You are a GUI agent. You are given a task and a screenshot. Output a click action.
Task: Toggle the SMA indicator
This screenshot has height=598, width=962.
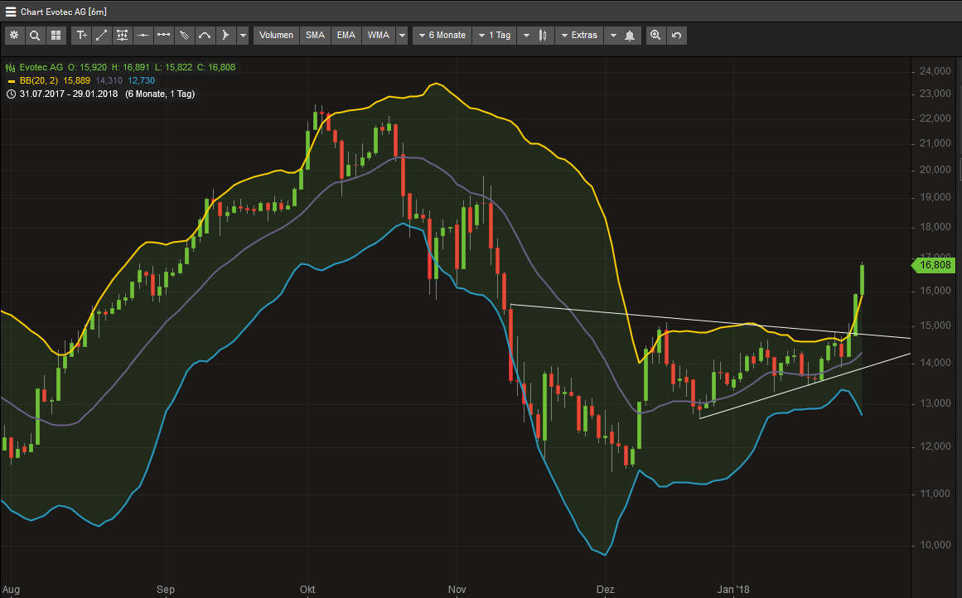(315, 36)
